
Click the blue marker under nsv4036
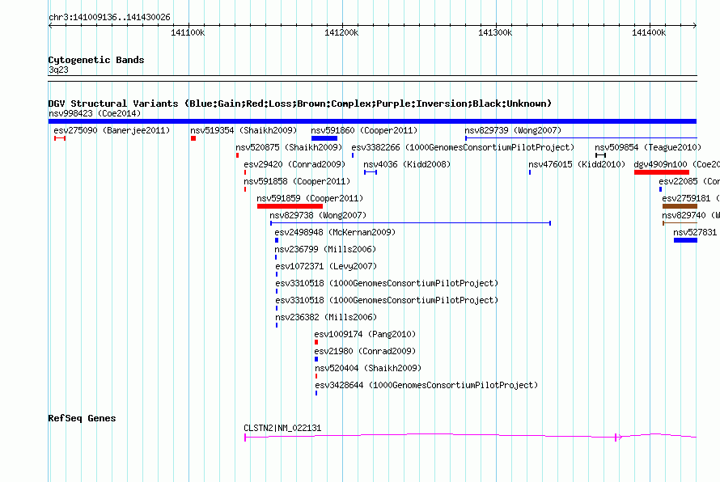(371, 172)
